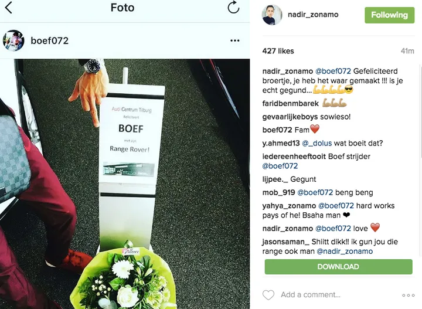Toggle the green Following button
The width and height of the screenshot is (422, 309).
point(389,15)
